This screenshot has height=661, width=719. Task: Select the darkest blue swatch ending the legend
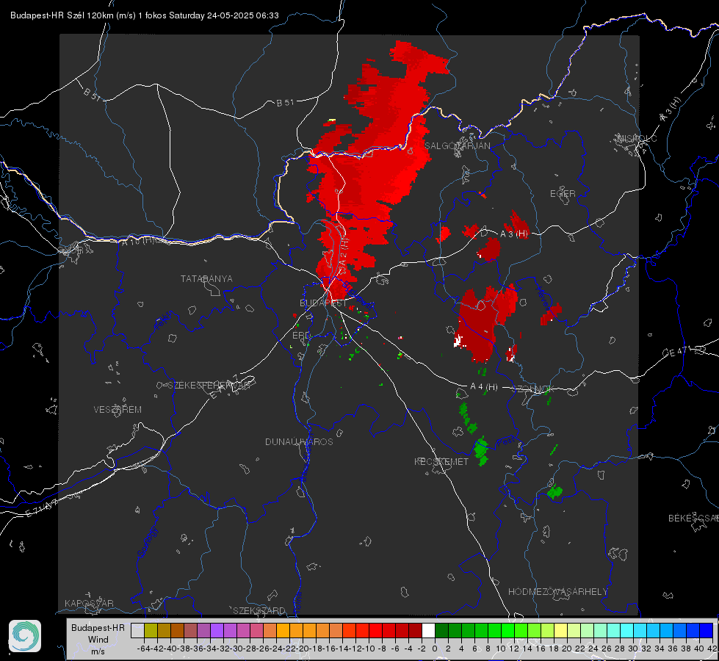(x=707, y=630)
